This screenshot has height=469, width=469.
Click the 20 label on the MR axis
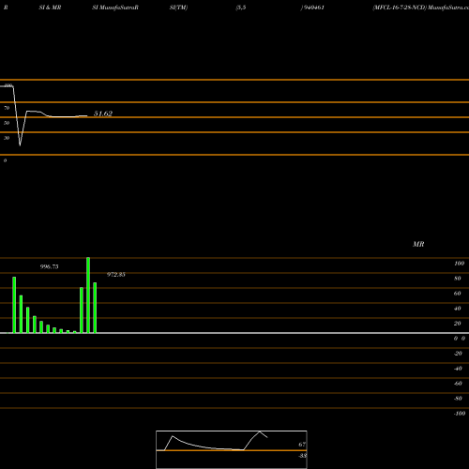click(x=458, y=324)
